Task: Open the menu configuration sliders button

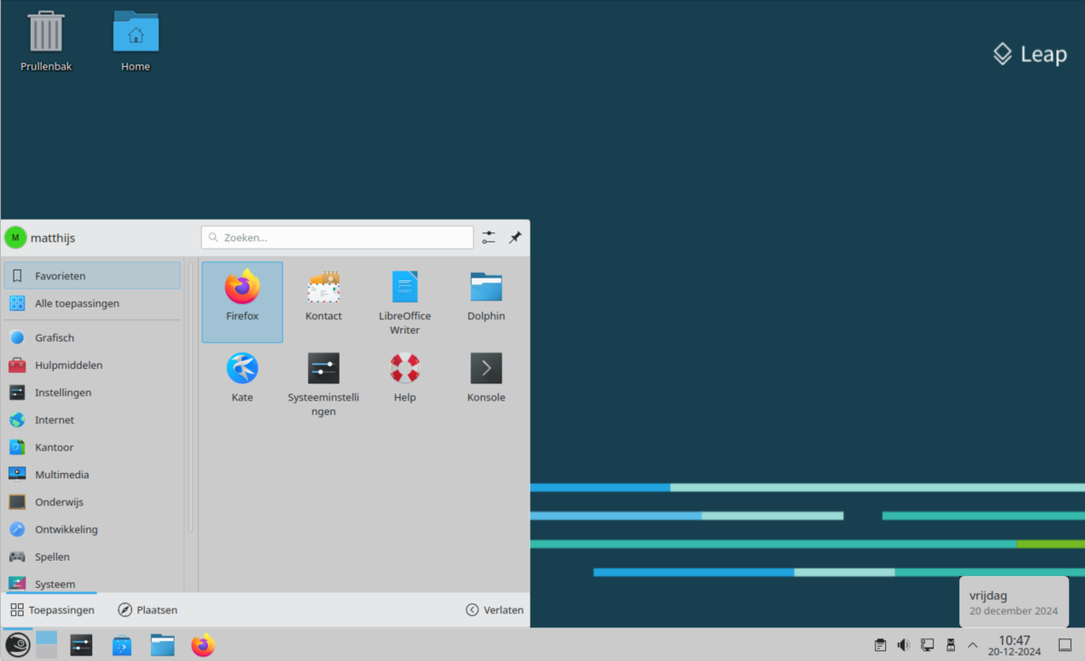Action: (x=488, y=237)
